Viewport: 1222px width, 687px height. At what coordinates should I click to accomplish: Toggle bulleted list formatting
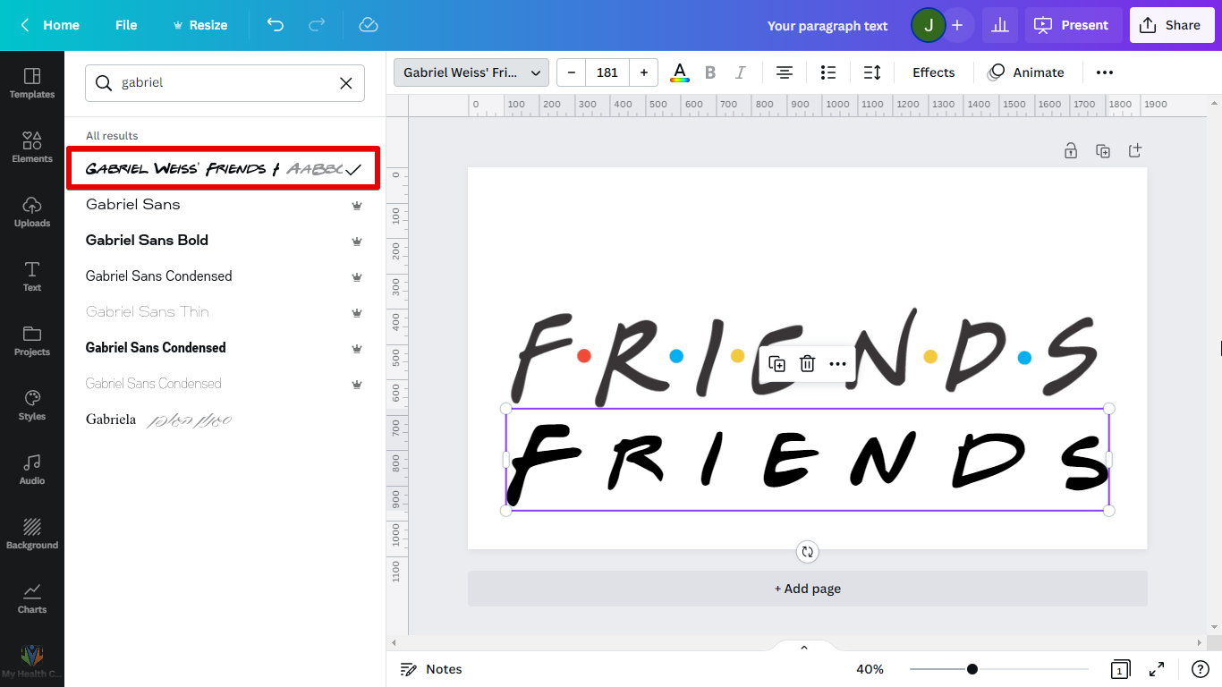[x=828, y=72]
